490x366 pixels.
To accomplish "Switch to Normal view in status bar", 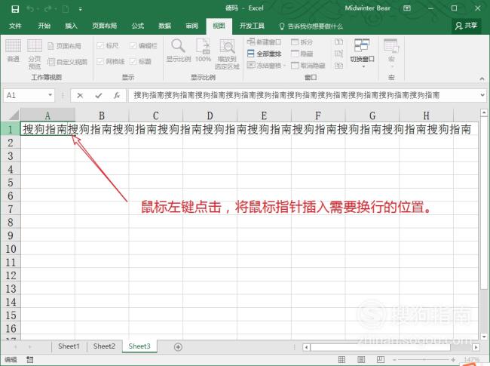I will (342, 360).
